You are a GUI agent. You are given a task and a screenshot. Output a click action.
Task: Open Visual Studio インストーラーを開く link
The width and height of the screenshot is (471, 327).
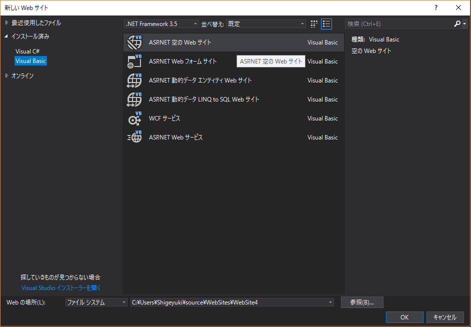61,287
